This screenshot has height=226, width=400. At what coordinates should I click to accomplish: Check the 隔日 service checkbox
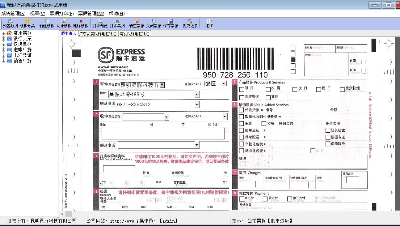click(x=318, y=89)
